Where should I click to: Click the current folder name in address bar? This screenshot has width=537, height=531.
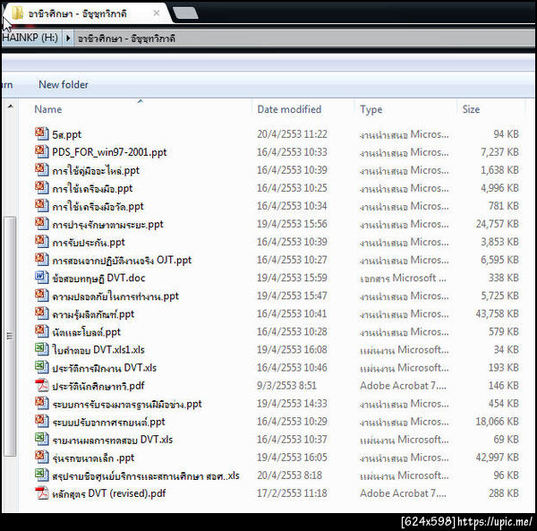click(x=126, y=38)
